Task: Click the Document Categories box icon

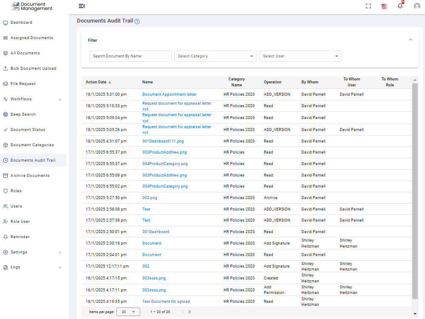Action: click(x=6, y=145)
